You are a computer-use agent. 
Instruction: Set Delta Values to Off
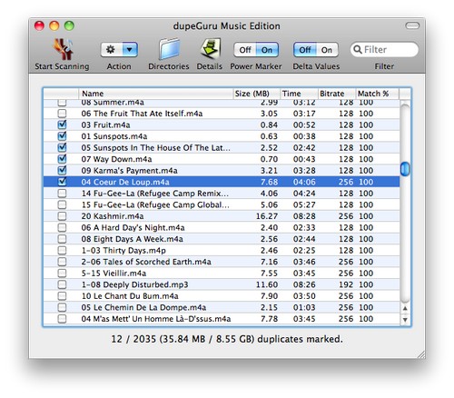[x=305, y=50]
